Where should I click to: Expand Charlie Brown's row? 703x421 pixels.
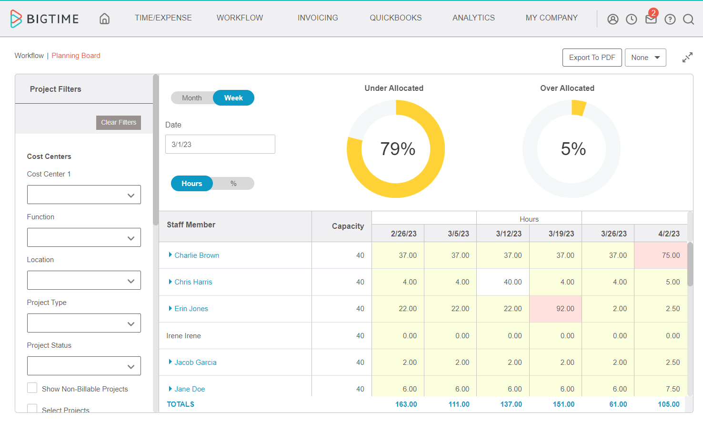pos(171,255)
